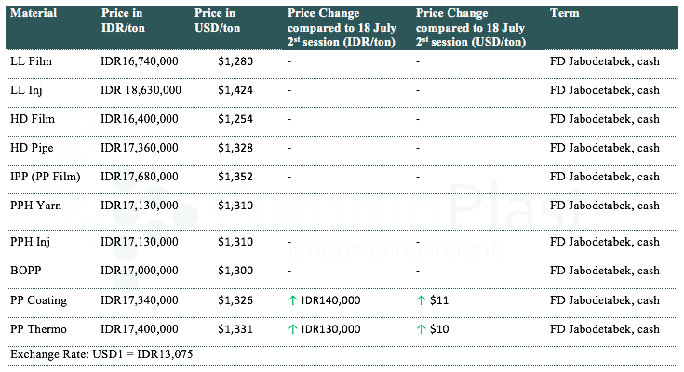Click the green up arrow beside $10

click(x=421, y=329)
